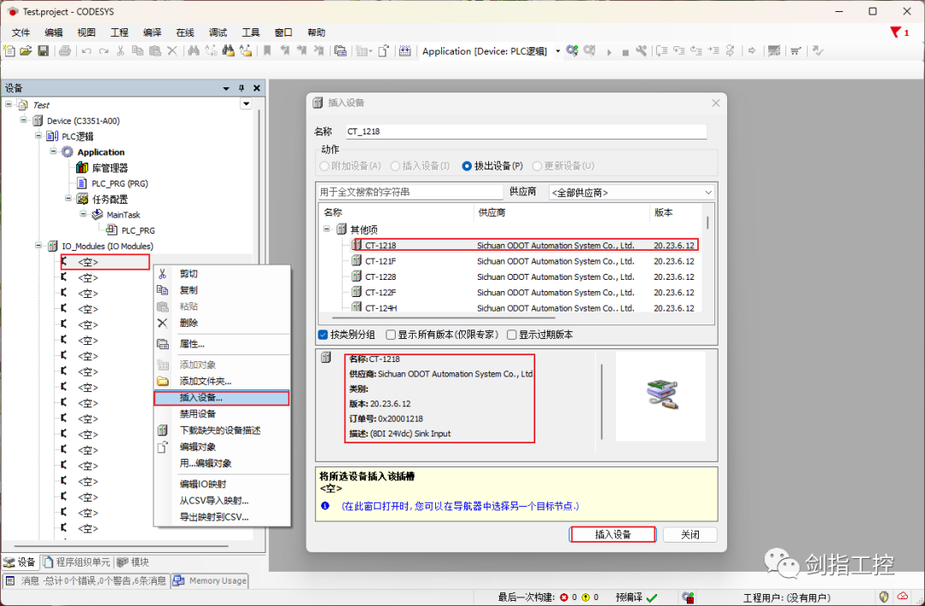Screen dimensions: 925x606
Task: Select PLC_PRG (PRG) in device tree
Action: click(x=120, y=183)
